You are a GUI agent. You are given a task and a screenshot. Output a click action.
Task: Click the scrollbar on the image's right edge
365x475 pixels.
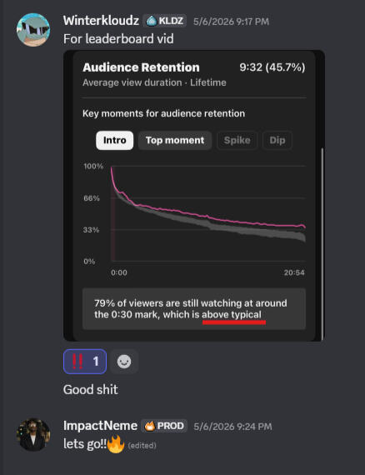pos(322,242)
